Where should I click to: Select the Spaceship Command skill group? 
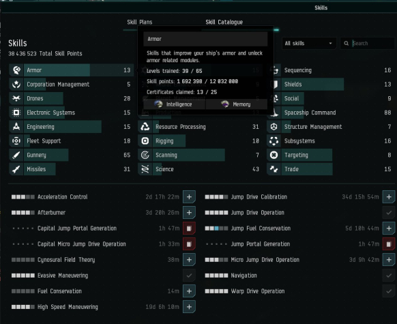click(332, 113)
